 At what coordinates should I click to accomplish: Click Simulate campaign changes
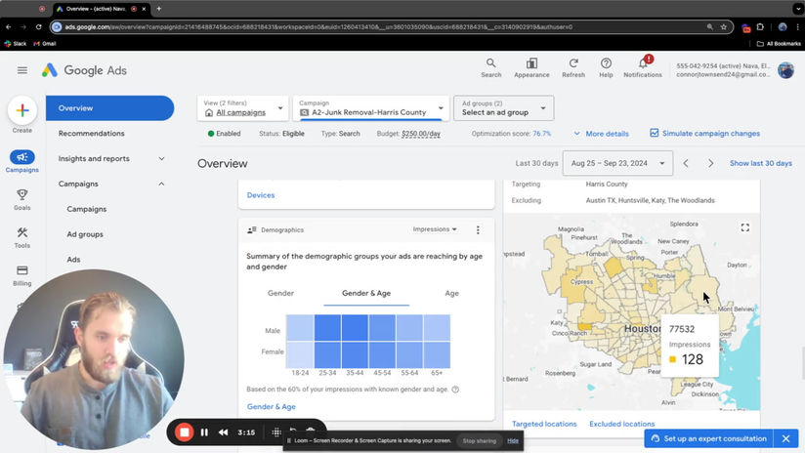pyautogui.click(x=704, y=134)
